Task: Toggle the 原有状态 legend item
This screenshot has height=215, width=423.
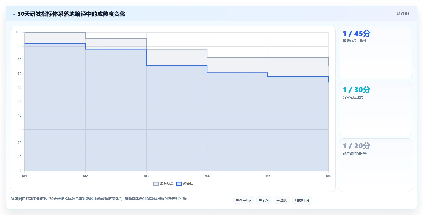Action: (x=163, y=184)
